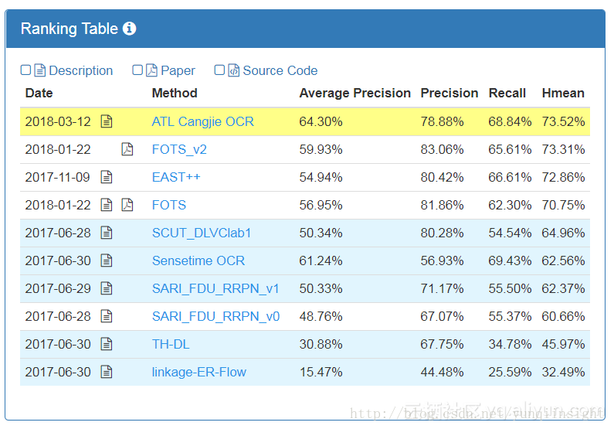Open the SARI_FDU_RRPN_v1 method link
The height and width of the screenshot is (429, 614).
click(215, 288)
